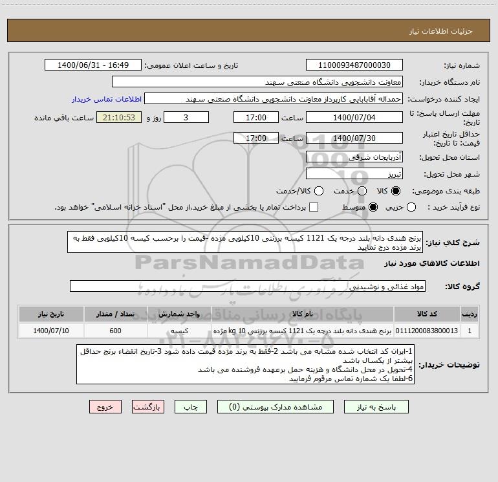This screenshot has width=498, height=482.
Task: Click the price validity 17:00 time field
Action: (x=256, y=138)
